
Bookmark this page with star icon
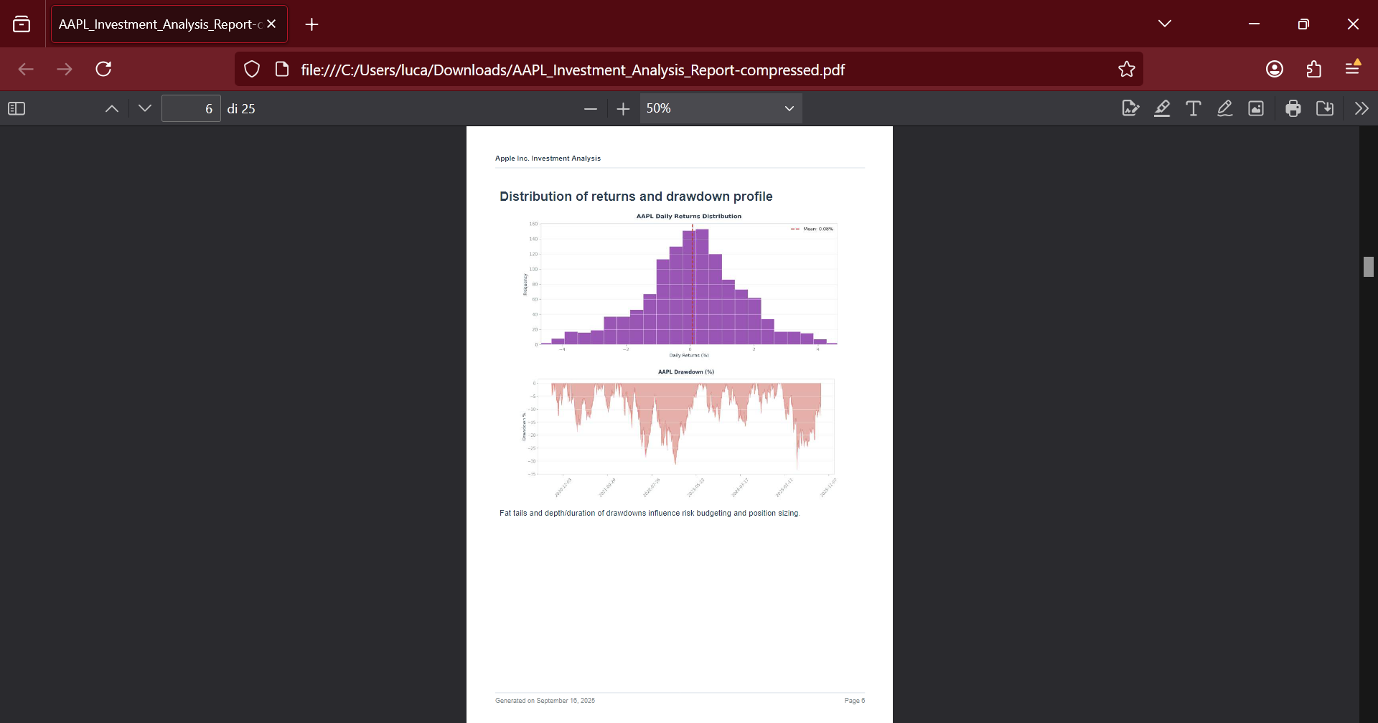point(1127,69)
